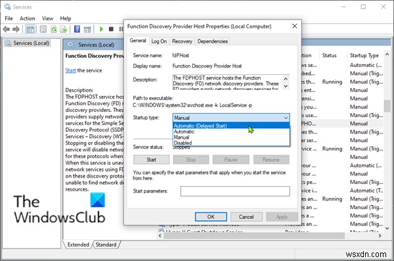Click services list scroll up arrow

pos(387,55)
